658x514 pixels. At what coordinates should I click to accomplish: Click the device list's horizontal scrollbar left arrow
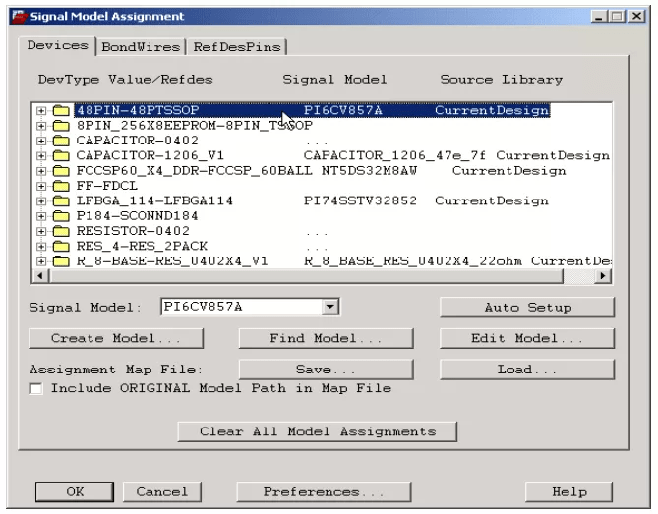pyautogui.click(x=40, y=276)
